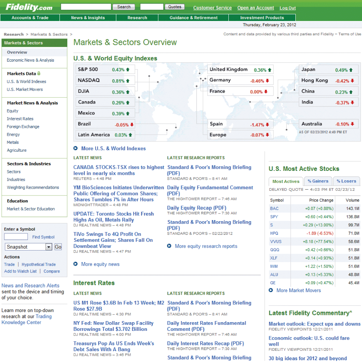Click the Compare action link
362x362 pixels.
52,271
